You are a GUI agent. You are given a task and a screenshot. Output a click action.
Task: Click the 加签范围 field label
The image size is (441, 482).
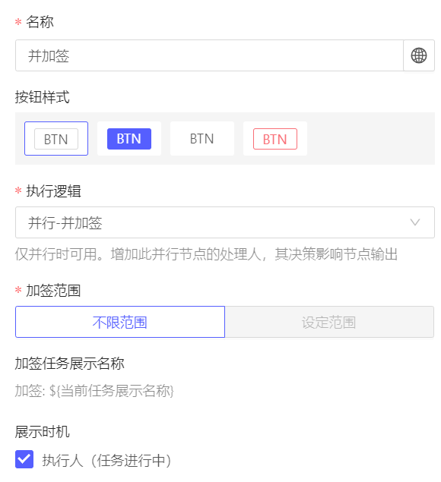click(x=53, y=291)
